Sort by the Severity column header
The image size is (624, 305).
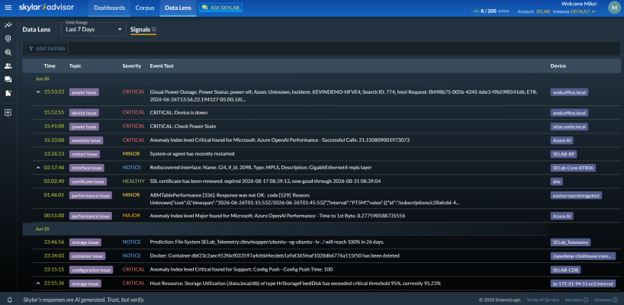[x=132, y=66]
